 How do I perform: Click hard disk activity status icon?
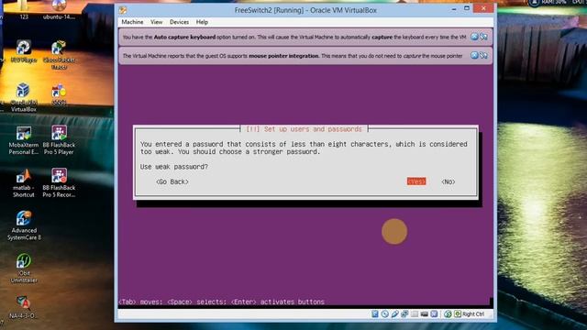pos(375,313)
